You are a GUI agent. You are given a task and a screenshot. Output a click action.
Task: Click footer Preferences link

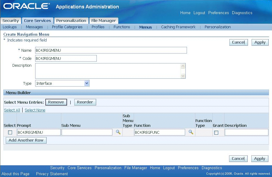[188, 168]
